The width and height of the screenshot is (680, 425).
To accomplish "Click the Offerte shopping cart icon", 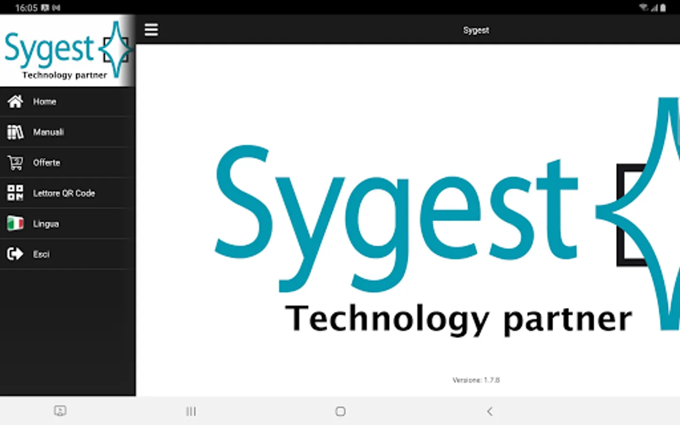I will pyautogui.click(x=15, y=162).
